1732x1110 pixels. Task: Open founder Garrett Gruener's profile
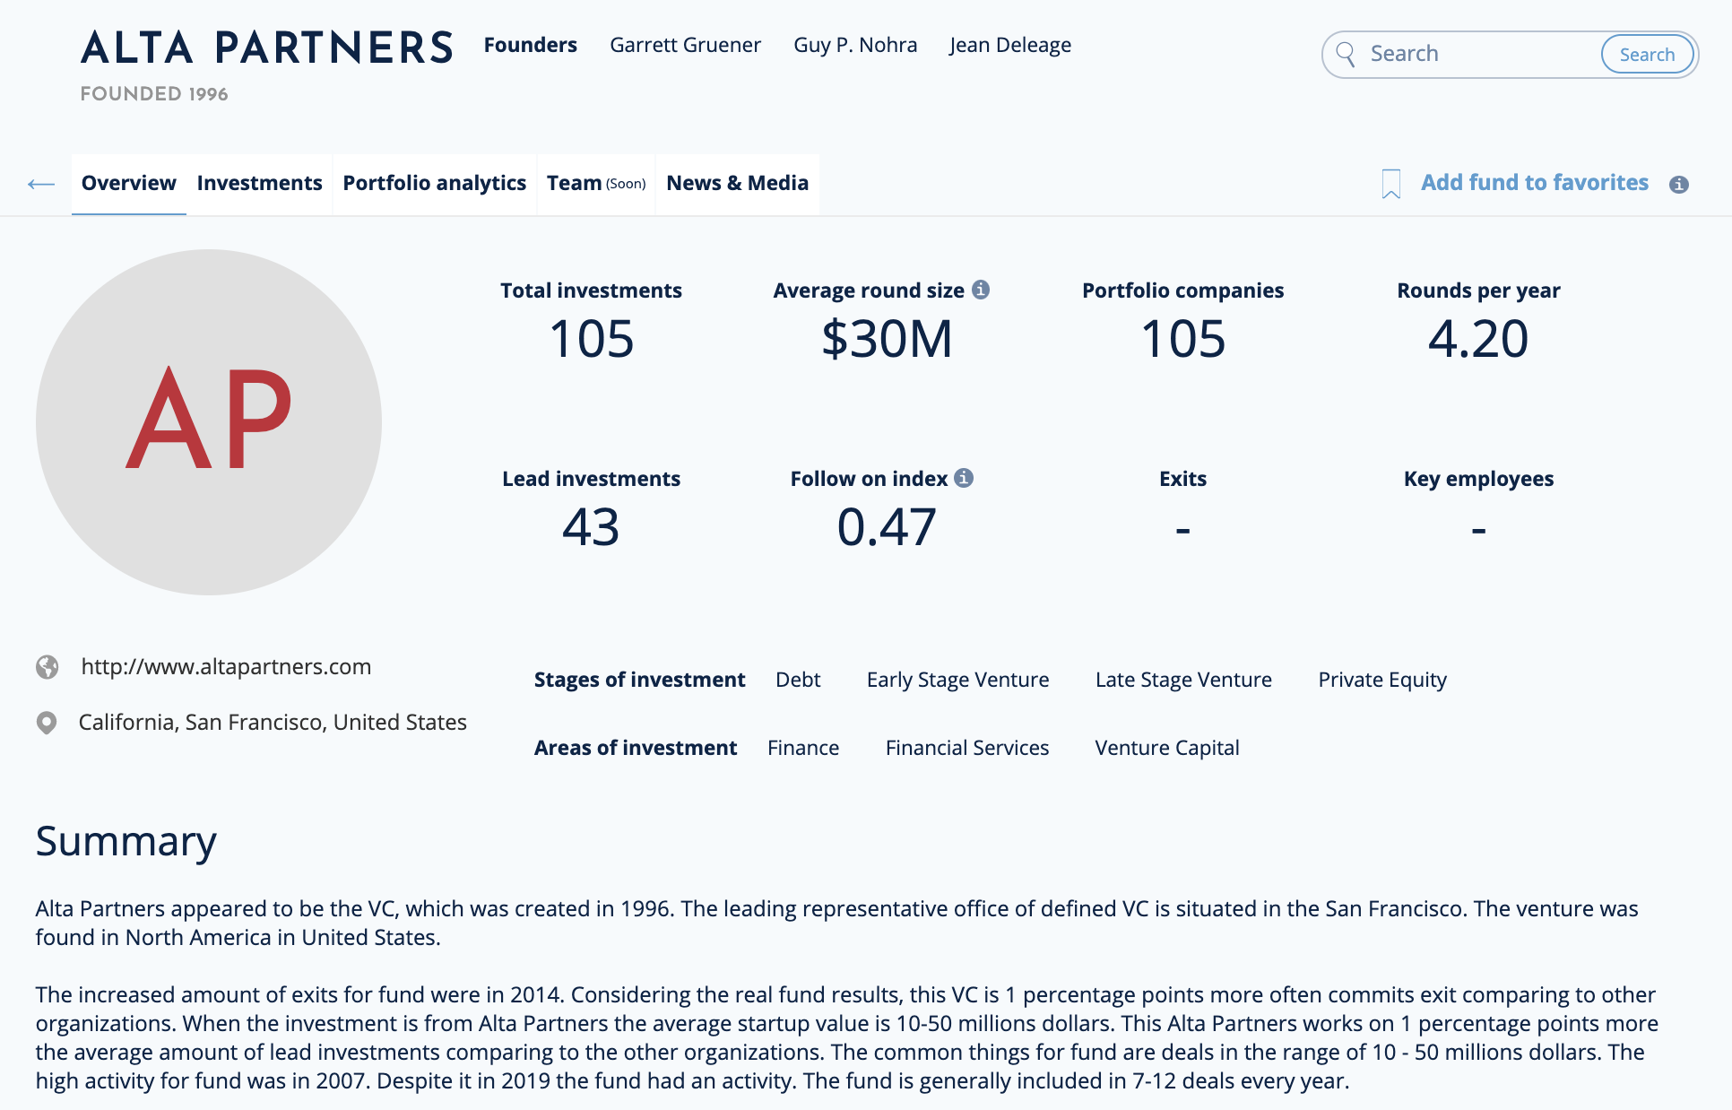pos(685,45)
